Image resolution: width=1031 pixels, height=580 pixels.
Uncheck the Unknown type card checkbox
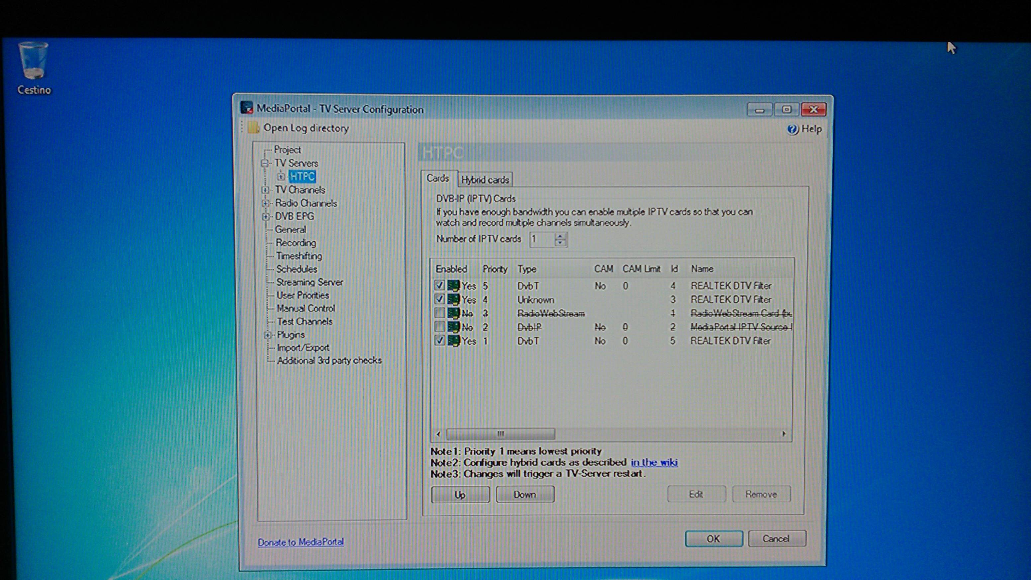coord(439,299)
